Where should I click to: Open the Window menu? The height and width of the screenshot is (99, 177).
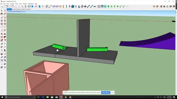click(25, 4)
